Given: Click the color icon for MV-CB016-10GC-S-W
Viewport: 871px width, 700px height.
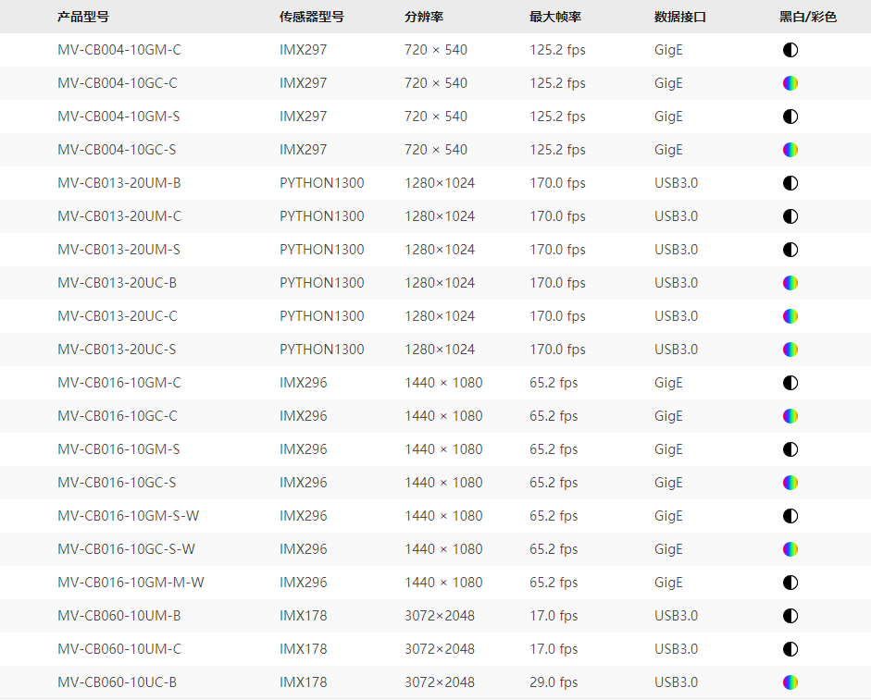Looking at the screenshot, I should (790, 549).
